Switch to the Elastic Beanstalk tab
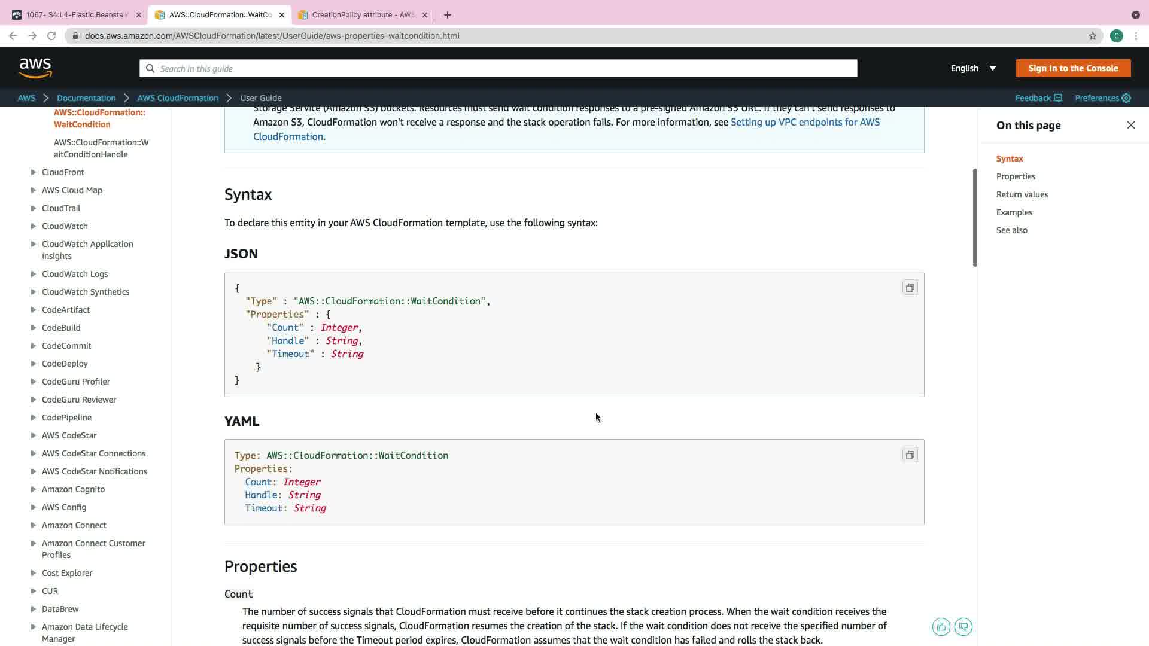Screen dimensions: 1149x646 (x=77, y=15)
